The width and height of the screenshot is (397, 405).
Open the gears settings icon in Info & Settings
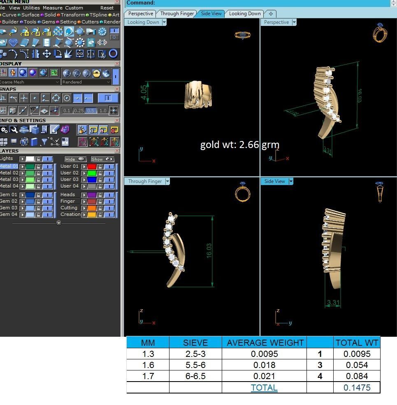(4, 130)
